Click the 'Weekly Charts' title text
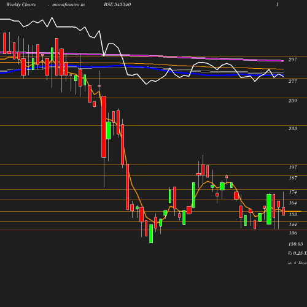 coord(21,5)
